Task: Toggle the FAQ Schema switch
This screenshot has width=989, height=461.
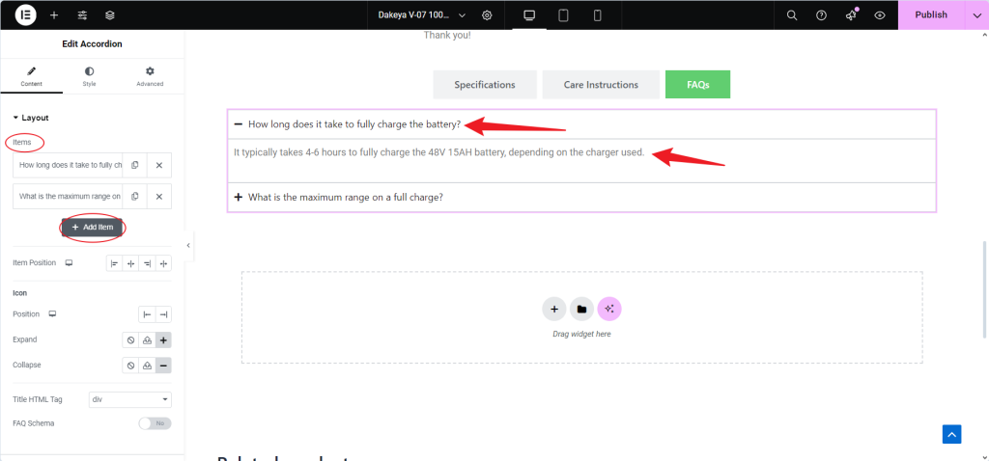Action: click(x=155, y=423)
